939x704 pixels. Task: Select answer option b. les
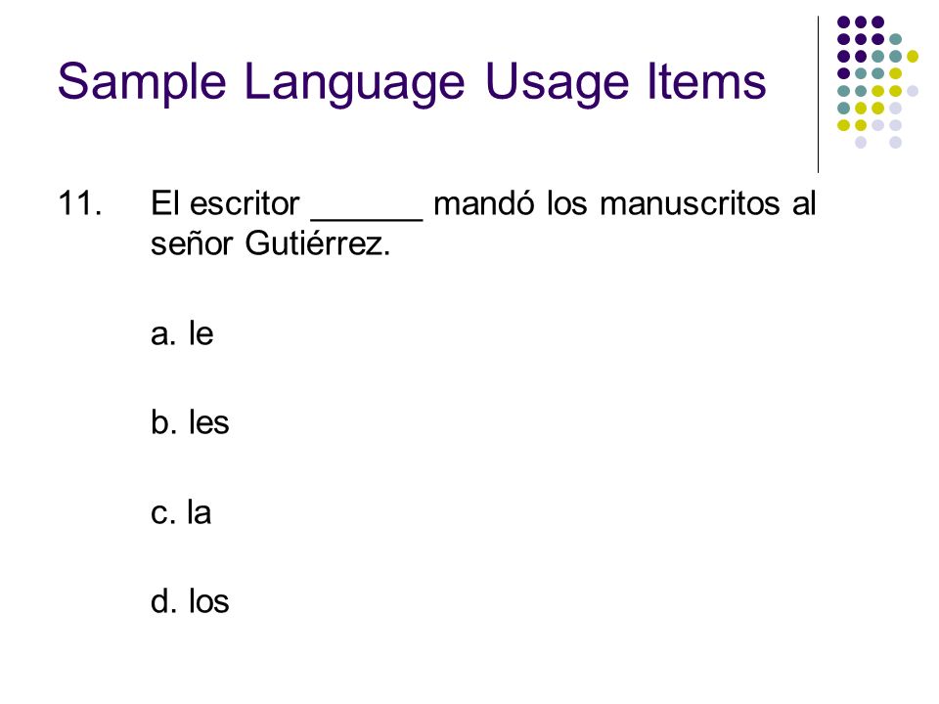click(x=190, y=422)
